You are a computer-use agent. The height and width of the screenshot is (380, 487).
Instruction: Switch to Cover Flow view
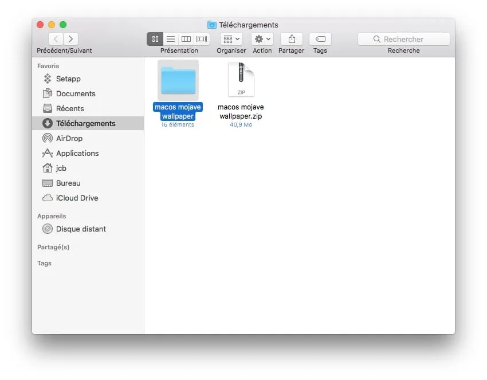(201, 38)
